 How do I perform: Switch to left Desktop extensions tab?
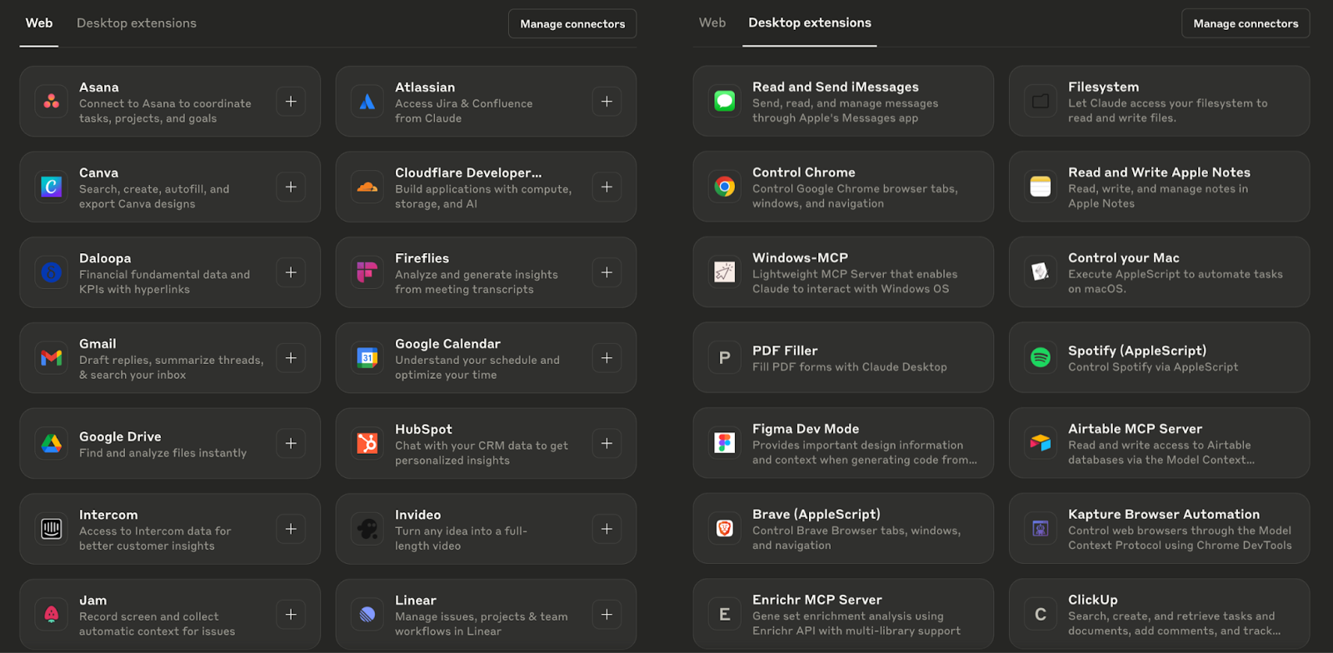point(137,23)
